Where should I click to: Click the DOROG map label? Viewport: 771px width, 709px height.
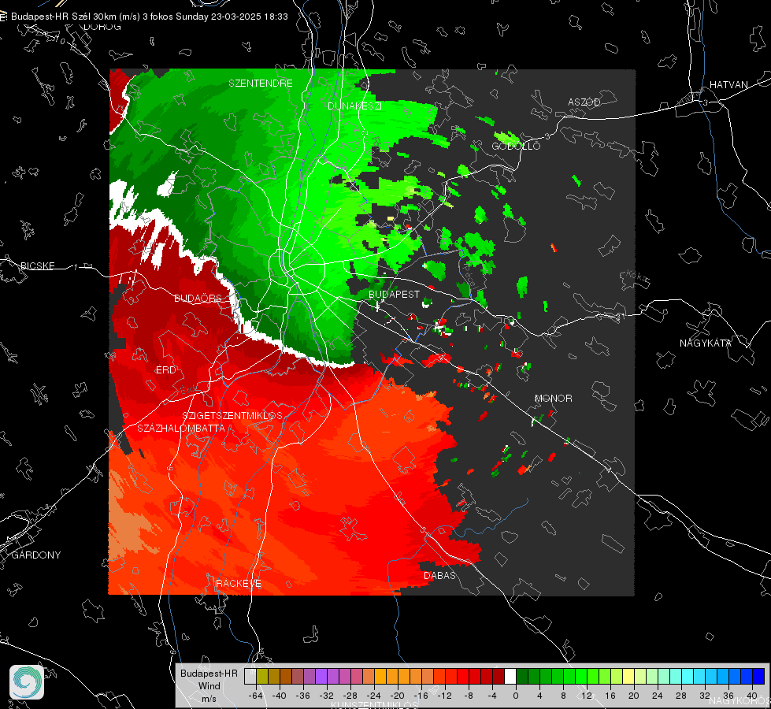coord(102,27)
